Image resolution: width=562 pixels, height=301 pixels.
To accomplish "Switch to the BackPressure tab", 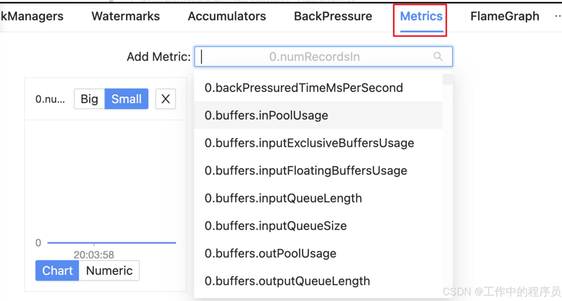I will pos(333,16).
